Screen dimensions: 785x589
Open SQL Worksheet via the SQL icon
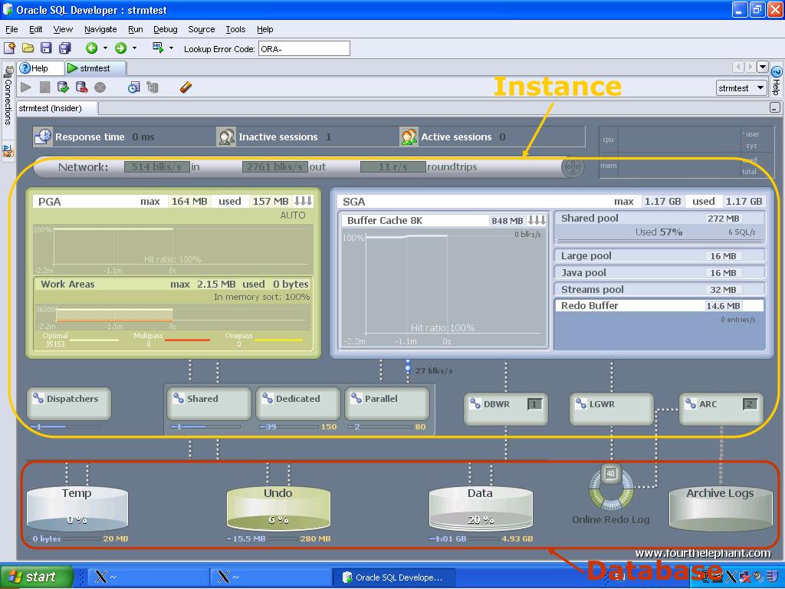158,48
